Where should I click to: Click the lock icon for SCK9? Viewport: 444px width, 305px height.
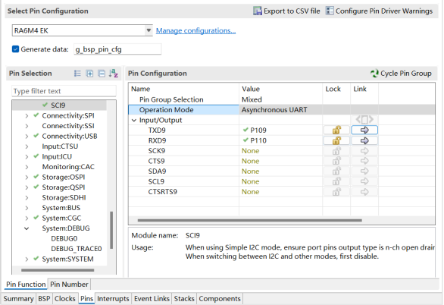336,151
